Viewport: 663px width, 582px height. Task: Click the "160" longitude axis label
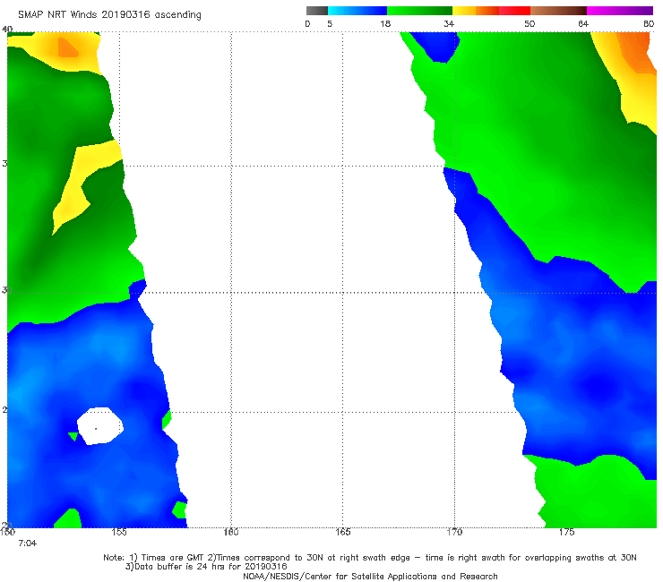pos(231,532)
